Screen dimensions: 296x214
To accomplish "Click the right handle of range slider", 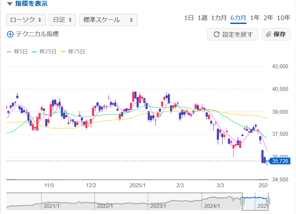I will tap(268, 201).
